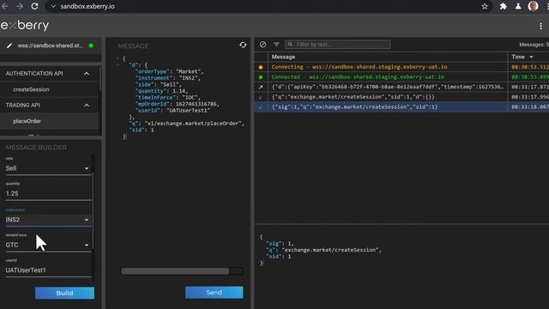This screenshot has height=309, width=549.
Task: Open the browser extensions puzzle icon
Action: click(504, 6)
